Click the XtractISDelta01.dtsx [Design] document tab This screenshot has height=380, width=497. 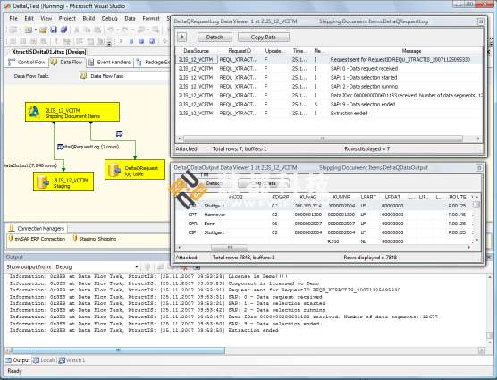(49, 52)
